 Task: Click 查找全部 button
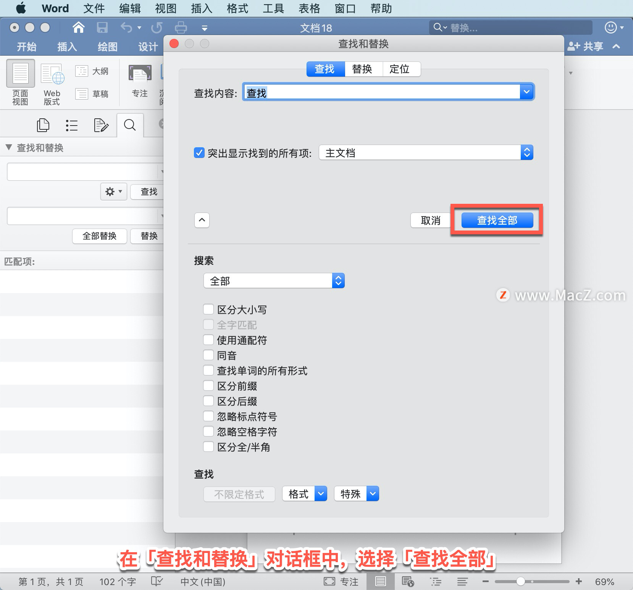tap(497, 220)
